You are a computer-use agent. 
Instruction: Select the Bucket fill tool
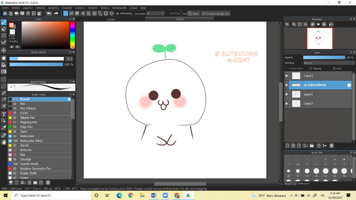(3, 65)
